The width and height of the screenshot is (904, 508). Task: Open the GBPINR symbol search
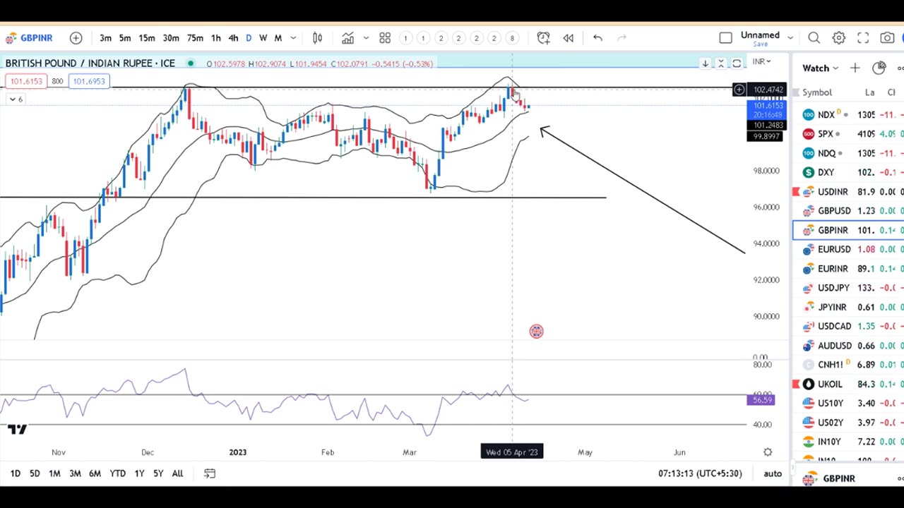(x=28, y=38)
